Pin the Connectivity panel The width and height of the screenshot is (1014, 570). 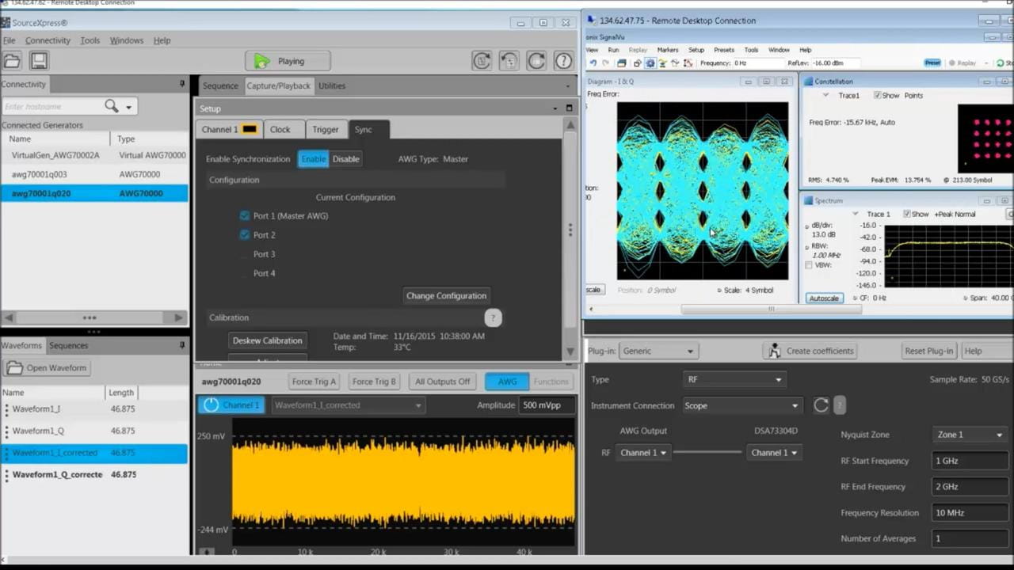(x=181, y=84)
